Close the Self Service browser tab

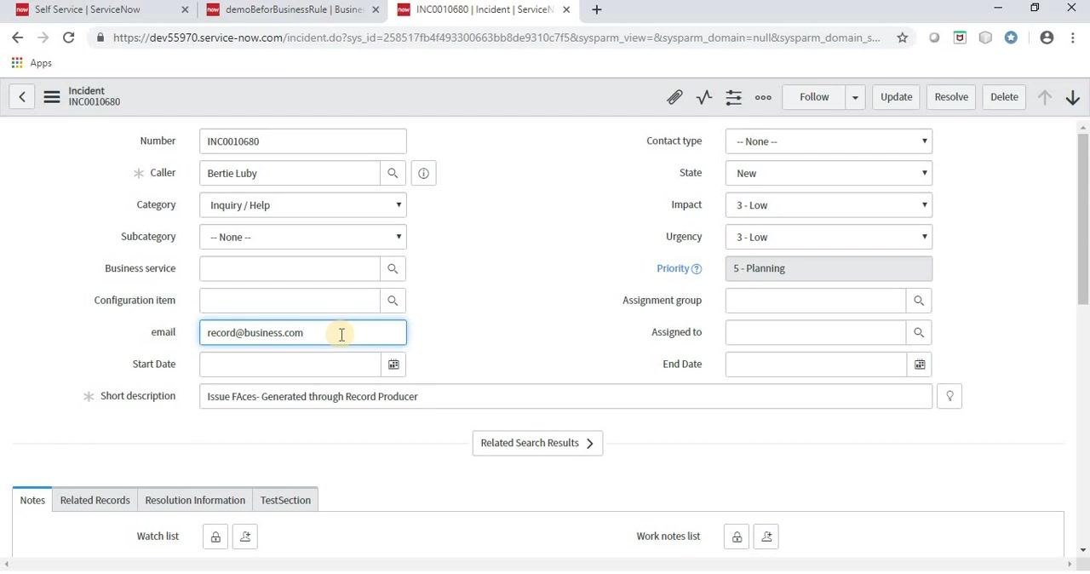(x=185, y=10)
